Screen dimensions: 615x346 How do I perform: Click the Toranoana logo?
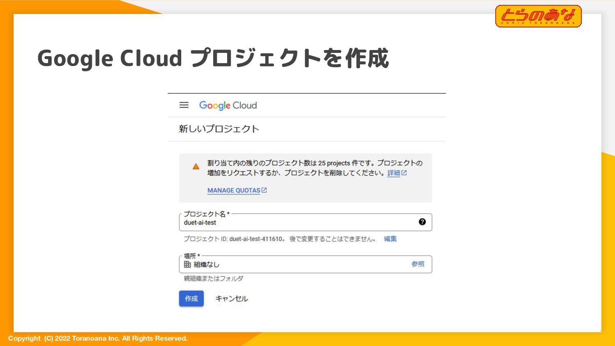(538, 16)
